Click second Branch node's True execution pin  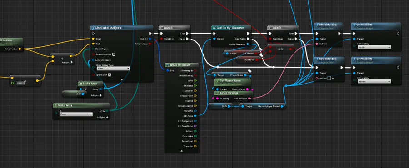[296, 33]
